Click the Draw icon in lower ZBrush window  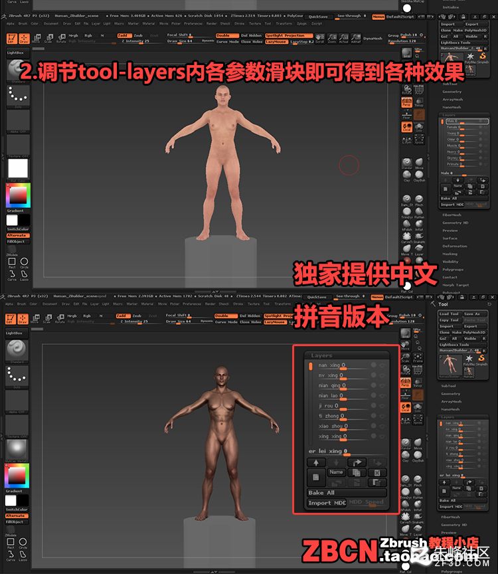(x=23, y=318)
